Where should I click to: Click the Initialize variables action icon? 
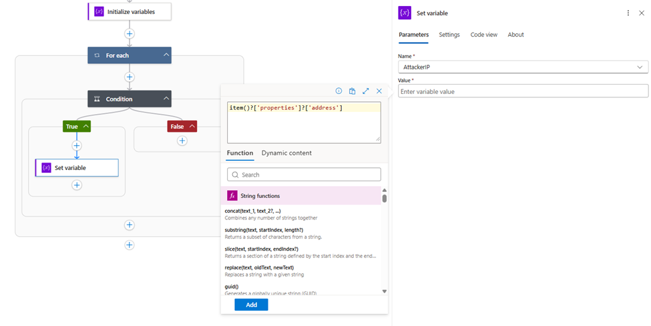click(x=99, y=11)
